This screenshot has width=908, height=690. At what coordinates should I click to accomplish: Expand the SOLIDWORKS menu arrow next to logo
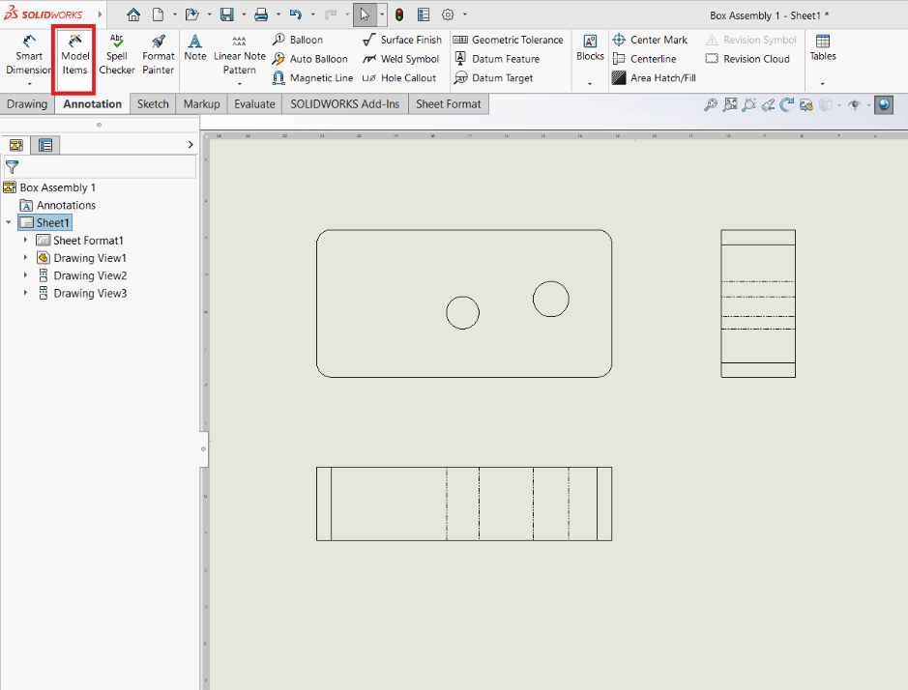tap(101, 14)
